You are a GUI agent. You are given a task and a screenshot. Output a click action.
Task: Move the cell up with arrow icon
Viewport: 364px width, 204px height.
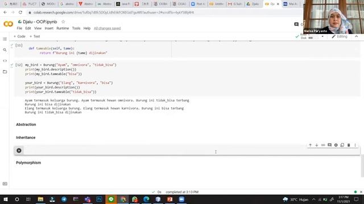(310, 145)
